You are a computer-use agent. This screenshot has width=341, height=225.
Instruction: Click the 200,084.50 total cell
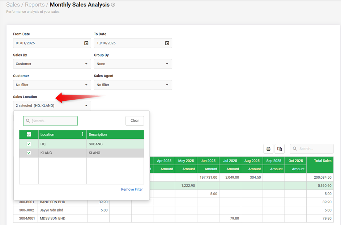tap(320, 177)
